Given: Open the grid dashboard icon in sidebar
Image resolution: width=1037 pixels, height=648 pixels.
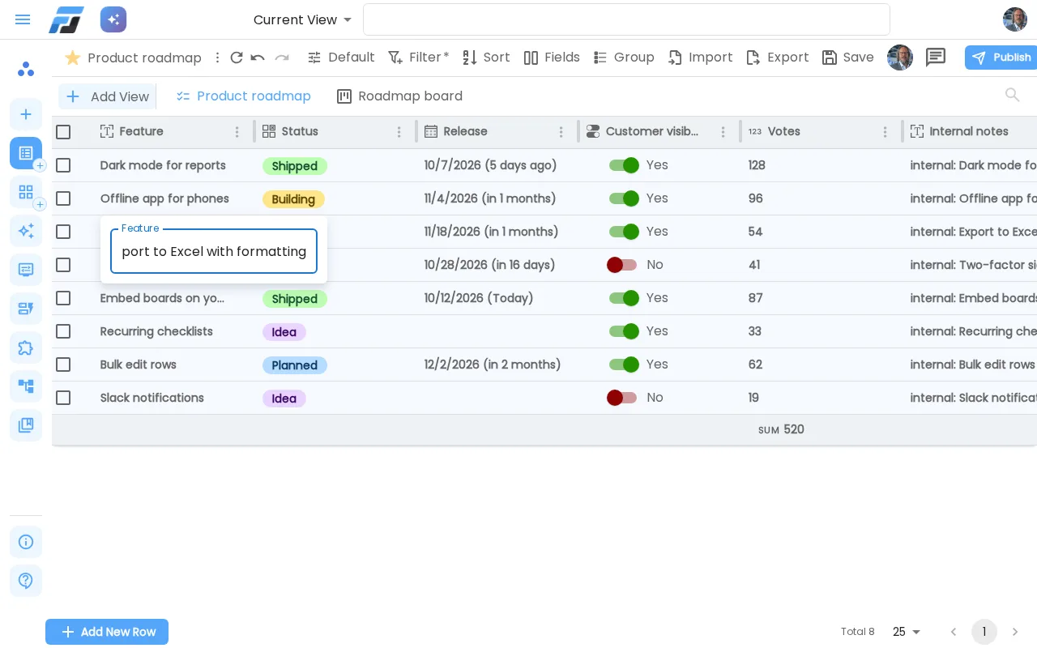Looking at the screenshot, I should [x=26, y=192].
